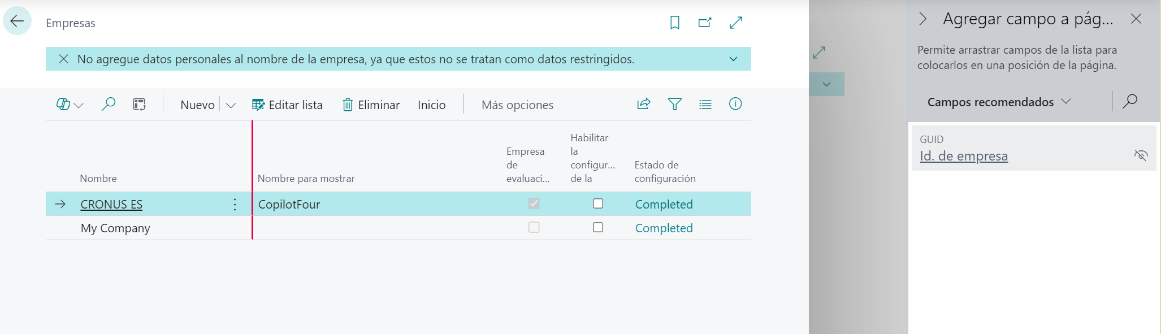Open the CRONUS ES company link

pyautogui.click(x=111, y=205)
